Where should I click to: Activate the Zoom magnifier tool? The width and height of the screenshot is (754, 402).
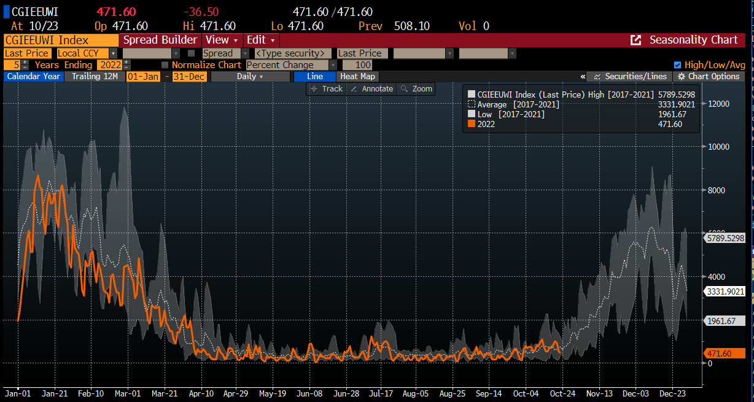(x=416, y=89)
